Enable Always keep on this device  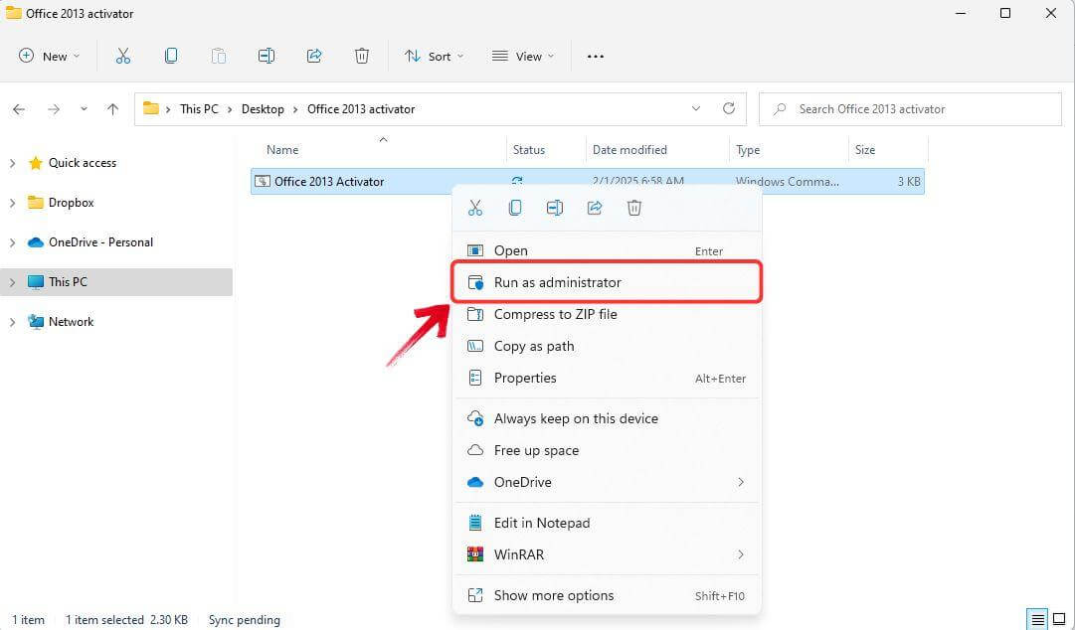577,418
